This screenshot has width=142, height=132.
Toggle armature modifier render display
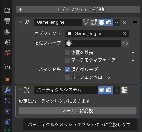109,22
